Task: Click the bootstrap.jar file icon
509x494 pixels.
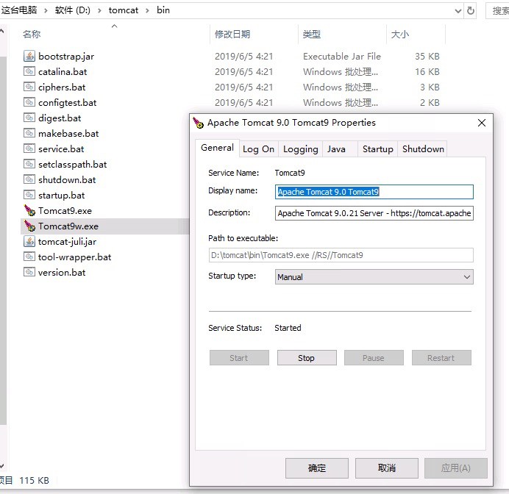Action: coord(29,56)
